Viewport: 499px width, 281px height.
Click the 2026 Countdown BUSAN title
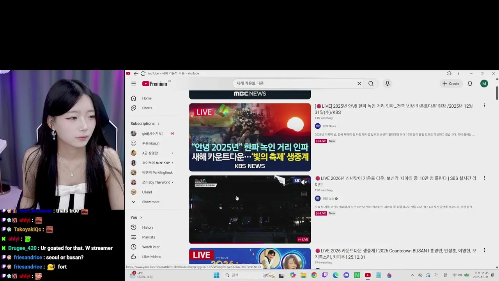[x=396, y=254]
